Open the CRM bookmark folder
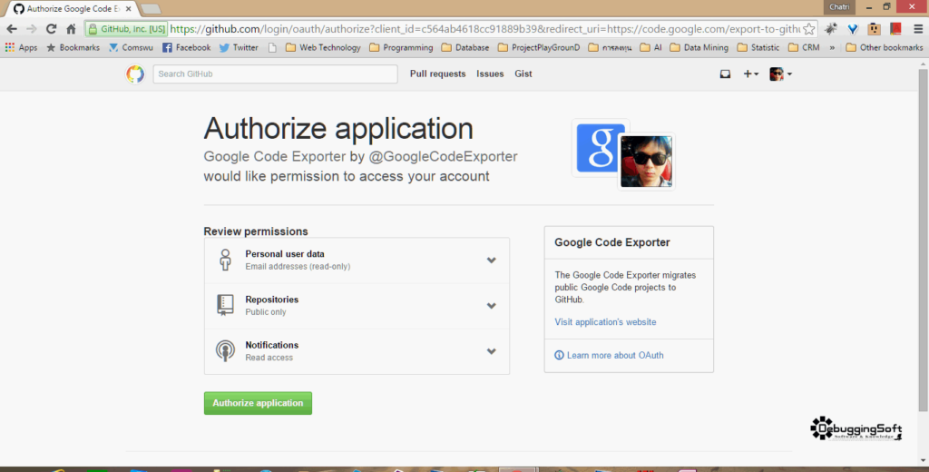 pyautogui.click(x=804, y=47)
